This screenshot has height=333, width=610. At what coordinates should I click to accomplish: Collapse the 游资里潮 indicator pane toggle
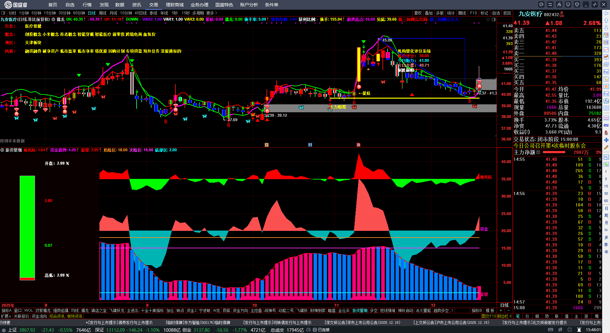pos(2,150)
